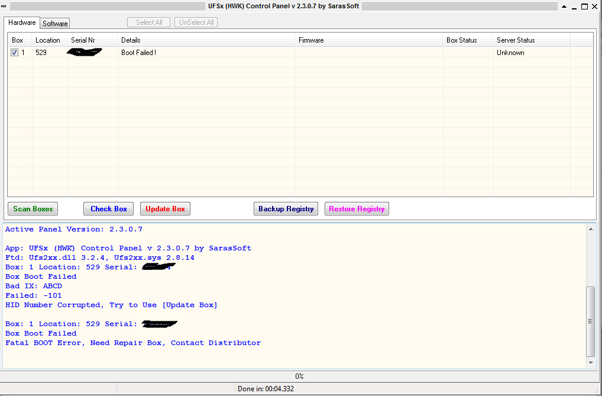Click the Scan Boxes button
The height and width of the screenshot is (396, 602).
[x=33, y=209]
